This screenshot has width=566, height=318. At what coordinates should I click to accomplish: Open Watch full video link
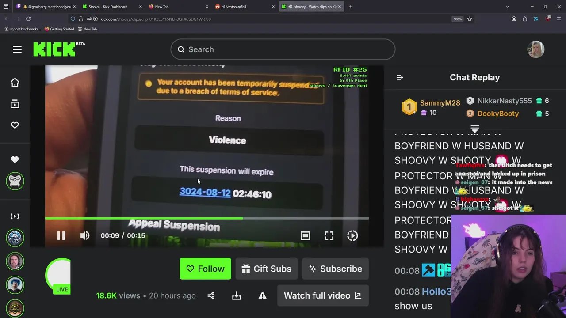(x=323, y=295)
